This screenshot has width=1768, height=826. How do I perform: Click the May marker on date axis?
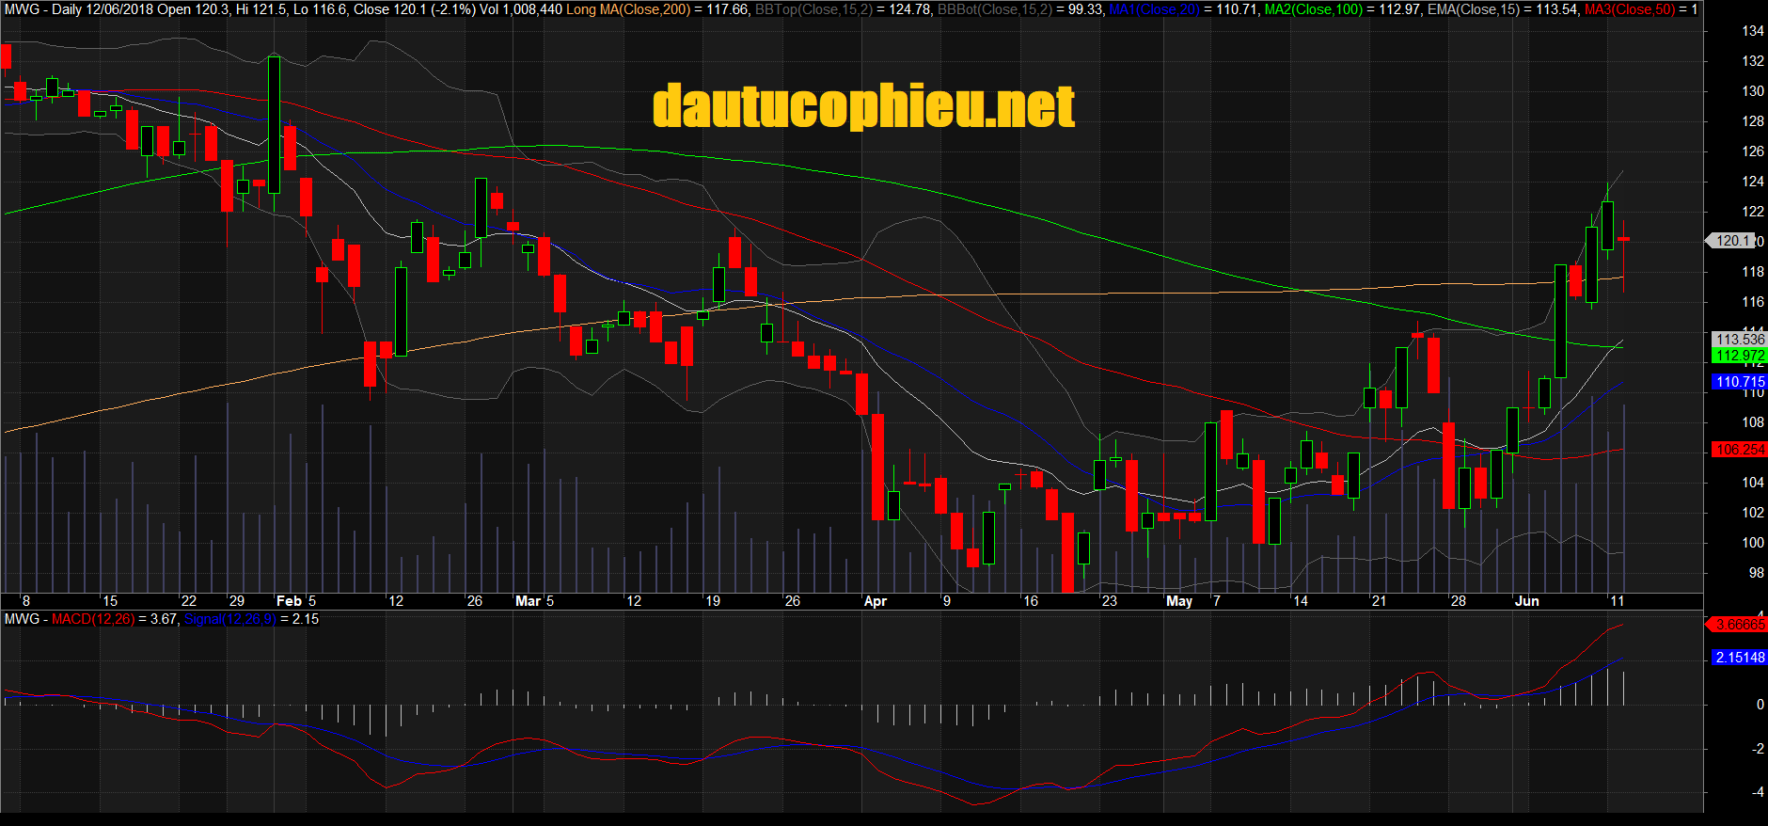click(x=1178, y=601)
